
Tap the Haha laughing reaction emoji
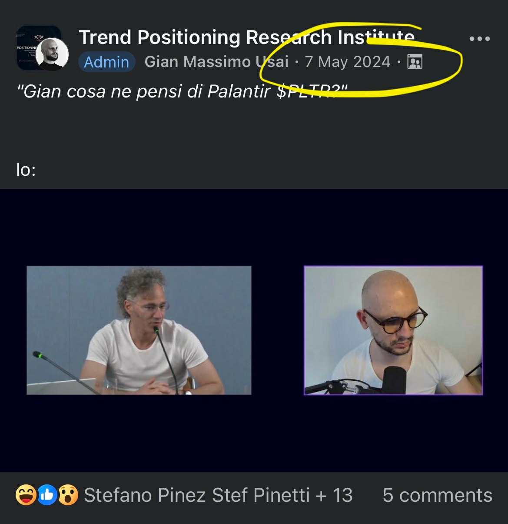point(26,495)
